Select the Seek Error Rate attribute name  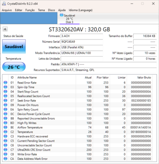(x=27, y=100)
